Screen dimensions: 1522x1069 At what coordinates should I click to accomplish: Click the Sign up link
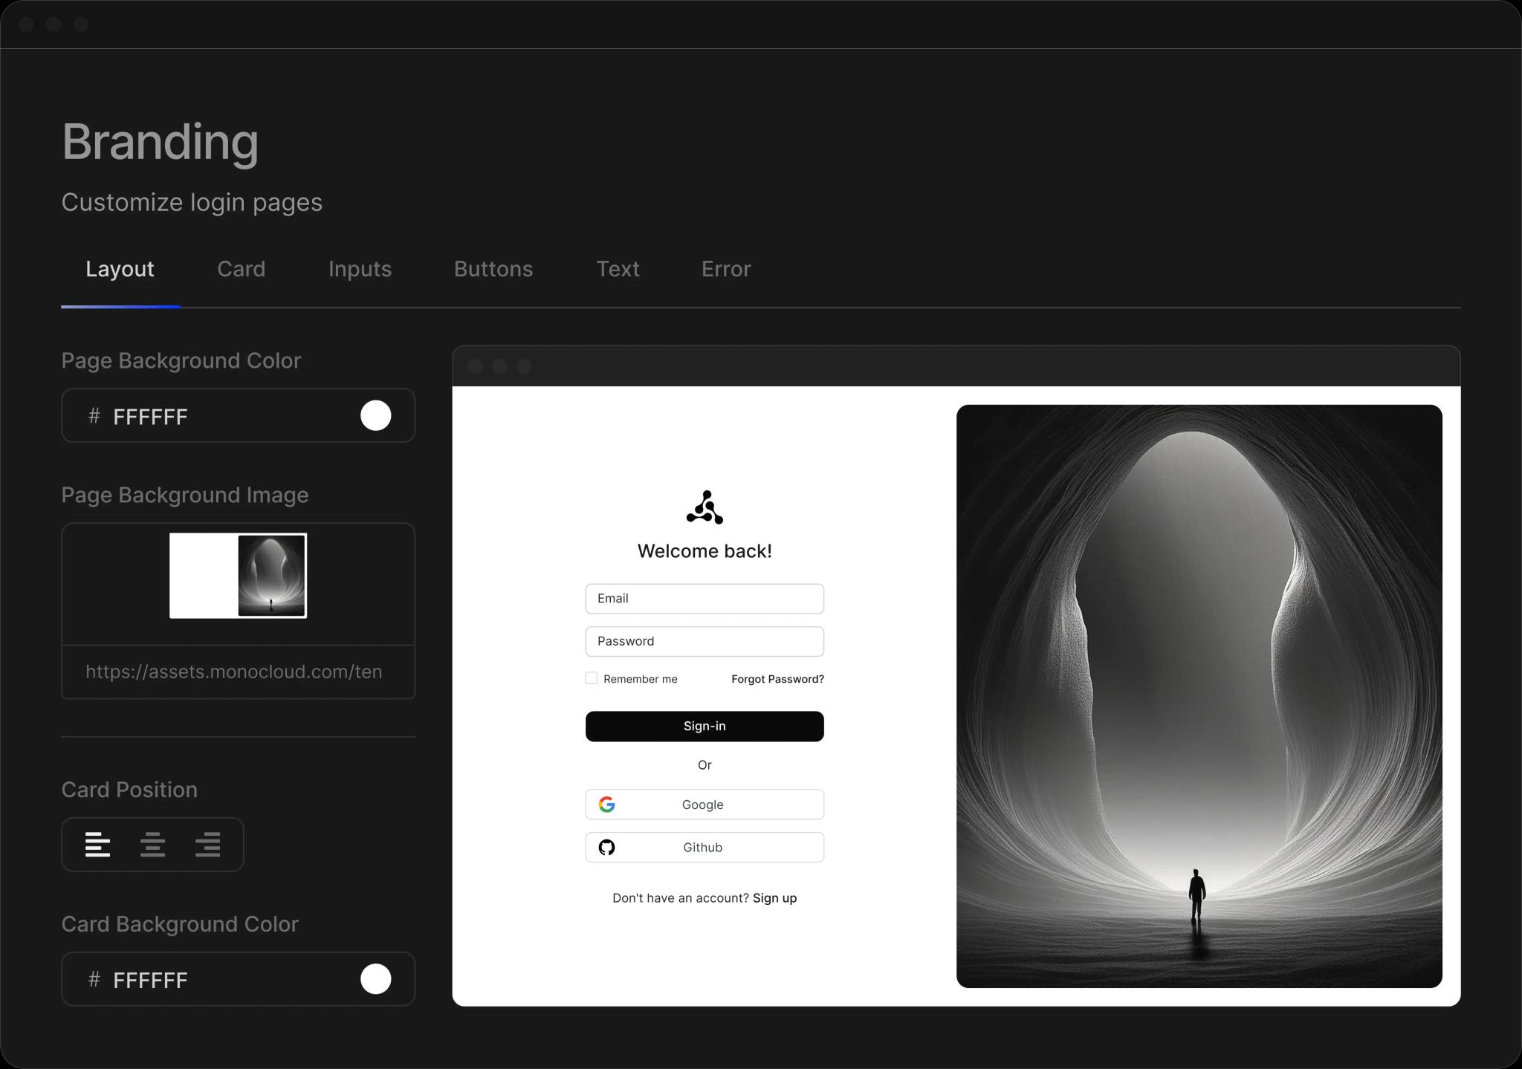click(x=774, y=897)
